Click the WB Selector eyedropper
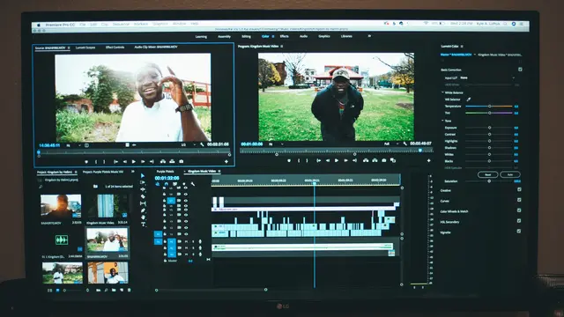 pos(468,100)
